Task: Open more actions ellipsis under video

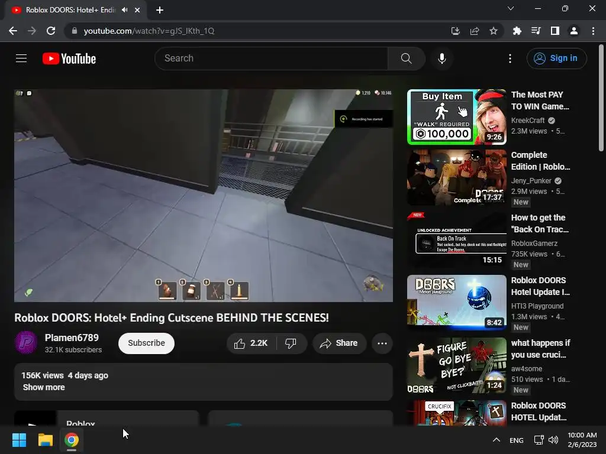Action: (382, 343)
